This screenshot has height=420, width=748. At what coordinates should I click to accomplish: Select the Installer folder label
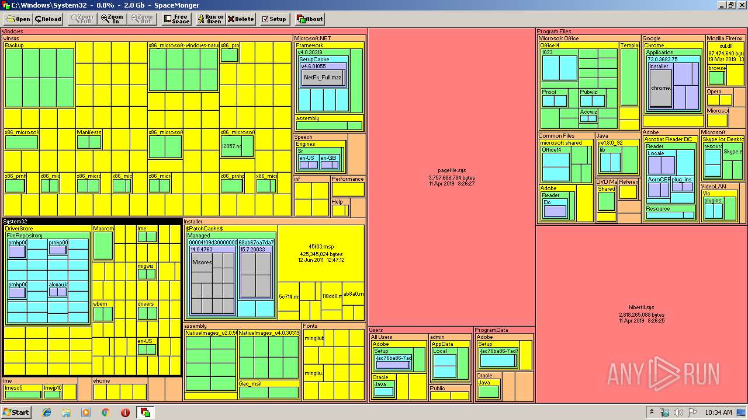193,222
